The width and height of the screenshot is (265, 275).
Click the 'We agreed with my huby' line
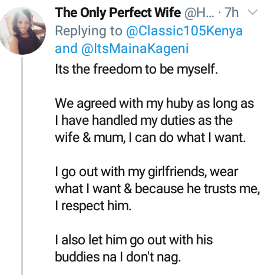click(154, 103)
